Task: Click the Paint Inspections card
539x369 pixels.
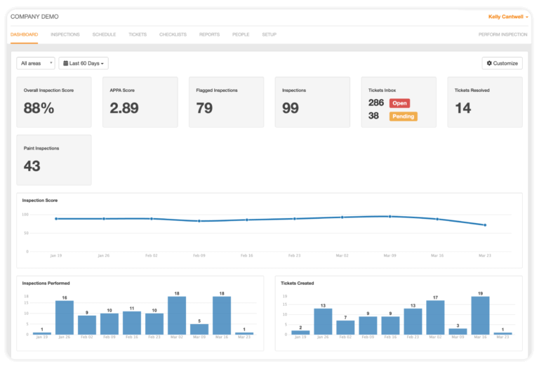Action: tap(54, 160)
